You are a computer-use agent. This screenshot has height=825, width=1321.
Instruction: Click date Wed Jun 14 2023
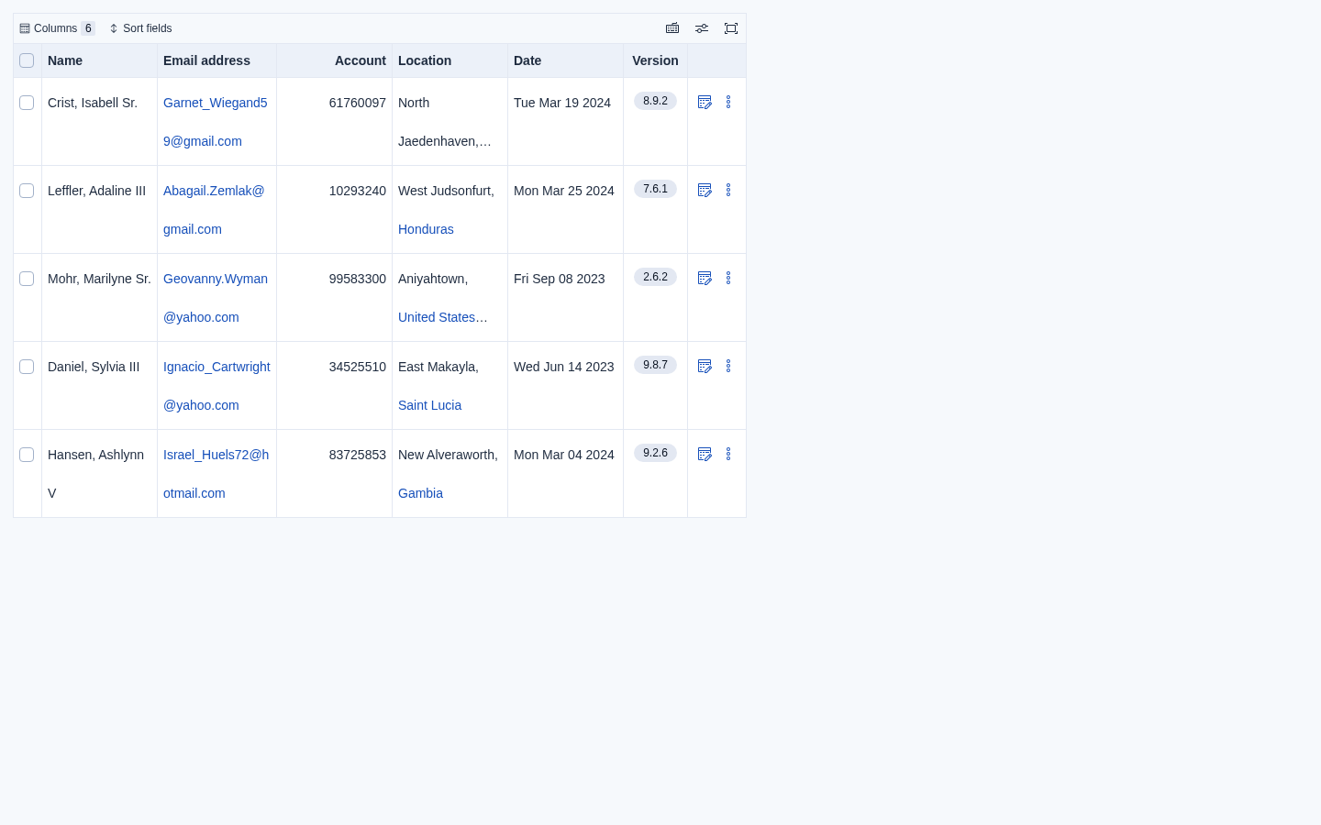564,367
